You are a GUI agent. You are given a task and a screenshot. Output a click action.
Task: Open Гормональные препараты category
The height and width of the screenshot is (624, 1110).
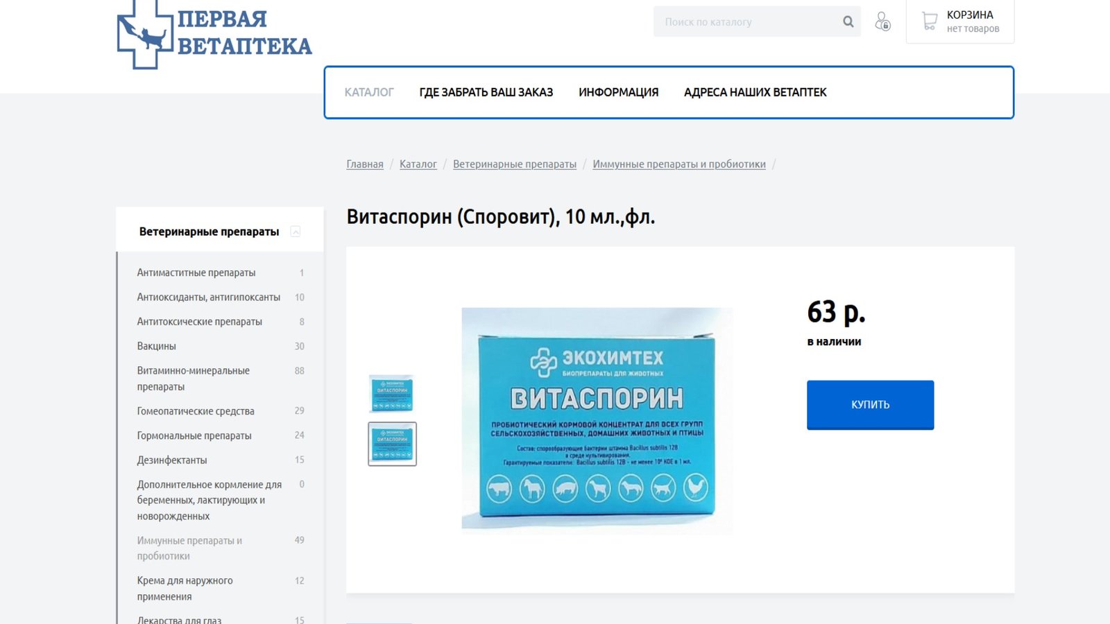[194, 435]
